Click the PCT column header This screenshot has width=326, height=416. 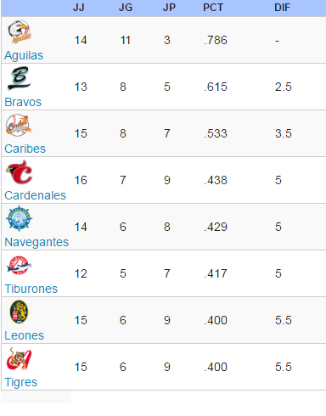tap(213, 8)
